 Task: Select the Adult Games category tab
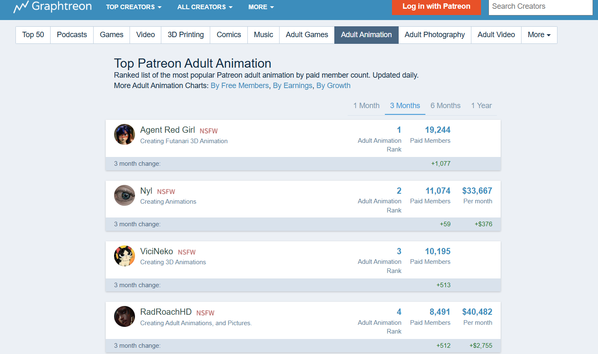[307, 35]
